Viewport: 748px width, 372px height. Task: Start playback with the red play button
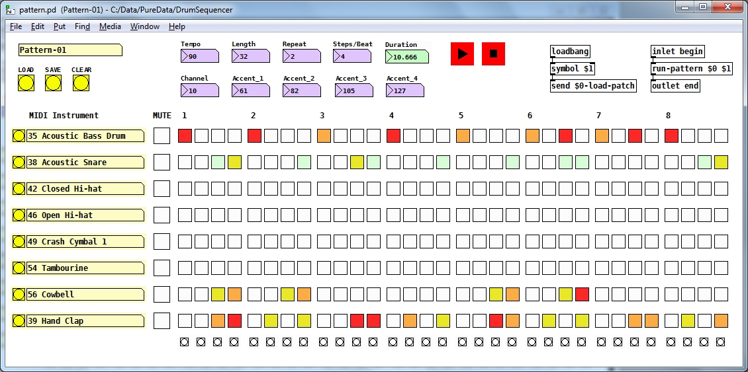point(462,54)
